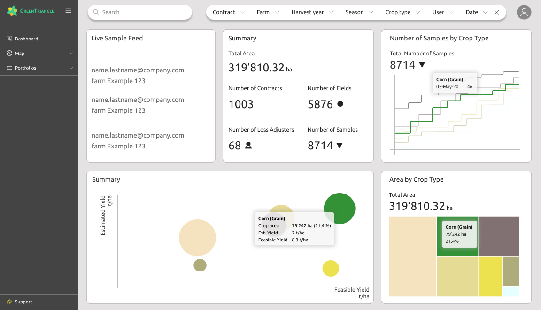Click the Loss Adjusters person icon
541x310 pixels.
(248, 146)
